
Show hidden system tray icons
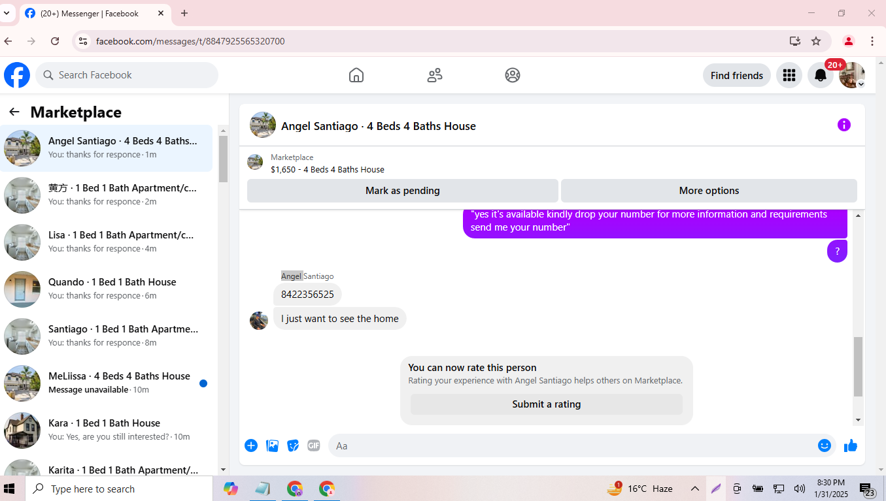click(695, 489)
